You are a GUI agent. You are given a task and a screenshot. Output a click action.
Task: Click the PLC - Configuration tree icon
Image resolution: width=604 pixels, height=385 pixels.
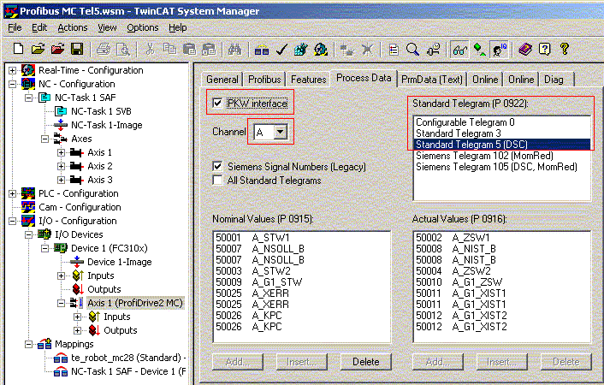pos(28,193)
